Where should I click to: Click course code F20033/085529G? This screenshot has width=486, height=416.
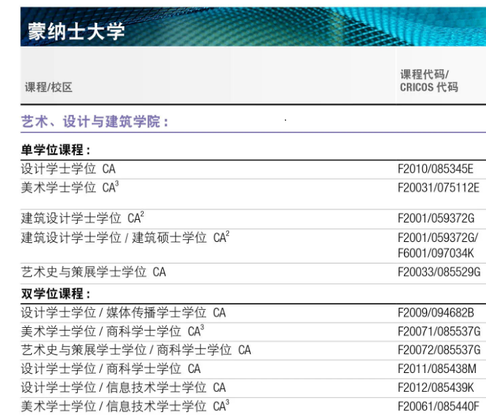(439, 272)
